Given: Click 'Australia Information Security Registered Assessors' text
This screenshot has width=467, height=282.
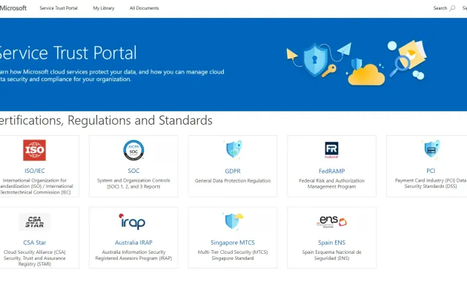Looking at the screenshot, I should click(133, 255).
